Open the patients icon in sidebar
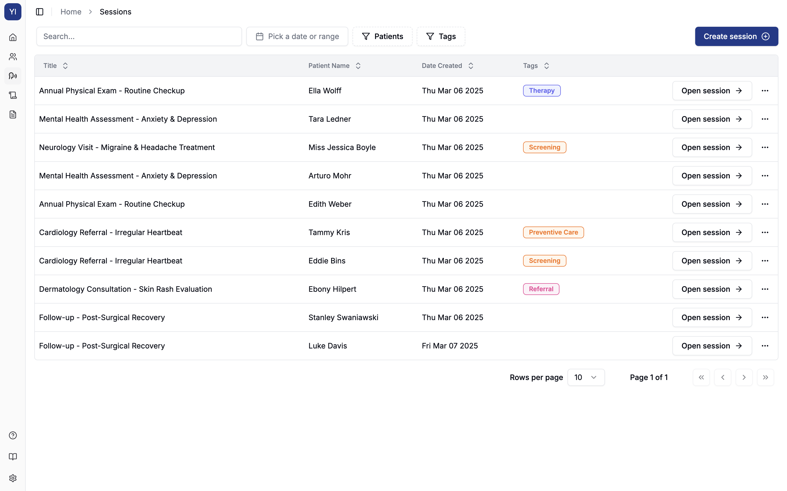787x491 pixels. pyautogui.click(x=13, y=56)
